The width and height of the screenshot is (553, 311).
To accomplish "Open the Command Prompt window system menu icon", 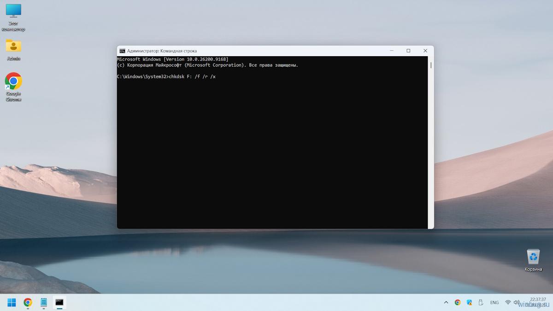I will 122,51.
